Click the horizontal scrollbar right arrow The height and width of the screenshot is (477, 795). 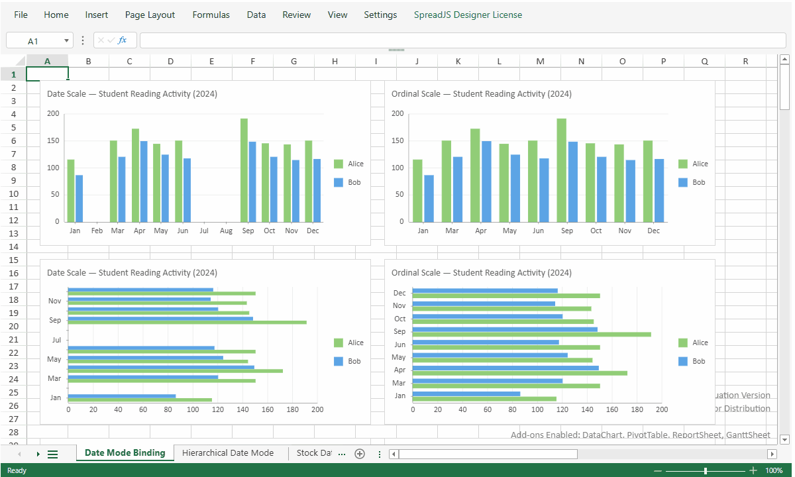(772, 454)
